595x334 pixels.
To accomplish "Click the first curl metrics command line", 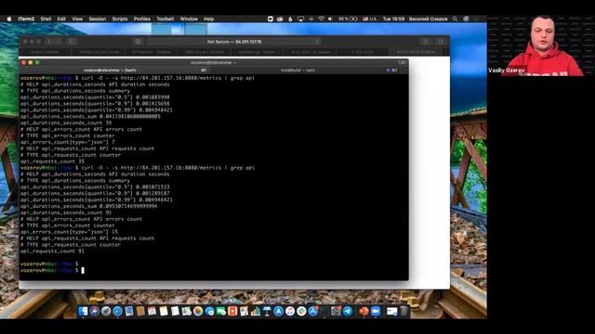I will [138, 78].
